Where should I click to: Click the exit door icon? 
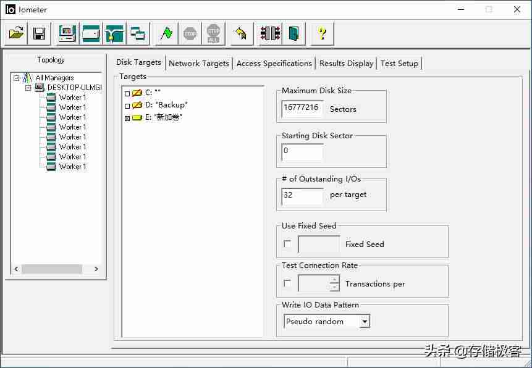tap(293, 33)
